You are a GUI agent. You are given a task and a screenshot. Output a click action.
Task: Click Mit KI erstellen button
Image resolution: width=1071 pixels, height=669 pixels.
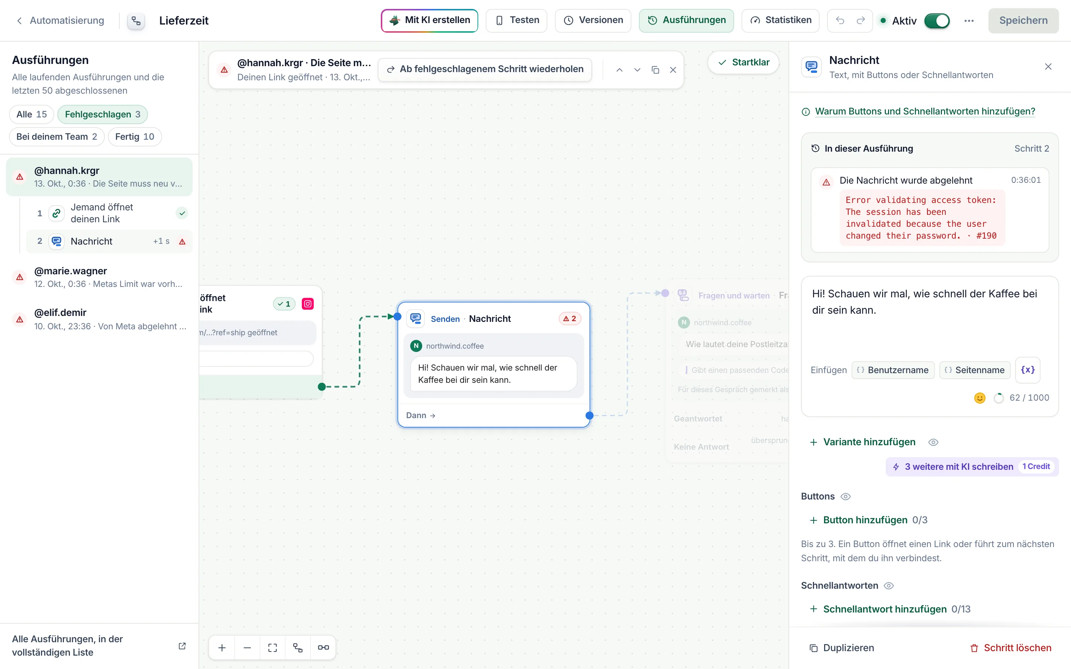coord(429,20)
